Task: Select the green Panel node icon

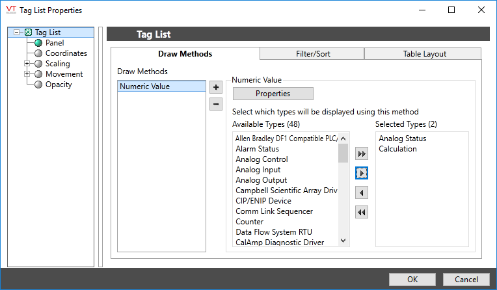Action: point(39,43)
